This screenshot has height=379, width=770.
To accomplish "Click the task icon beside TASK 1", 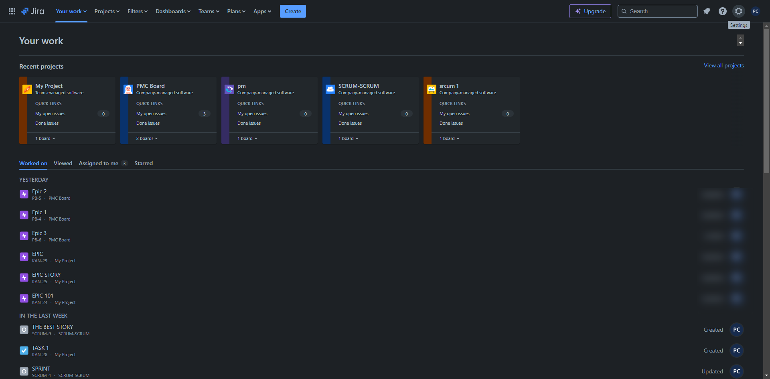I will tap(24, 351).
